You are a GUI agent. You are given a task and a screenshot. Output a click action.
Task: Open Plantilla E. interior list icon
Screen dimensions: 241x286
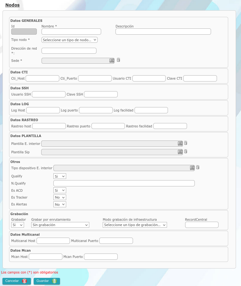(180, 144)
